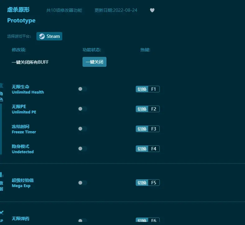Click 切换 hotkey button for F1
Viewport: 245px width, 225px height.
coord(142,89)
